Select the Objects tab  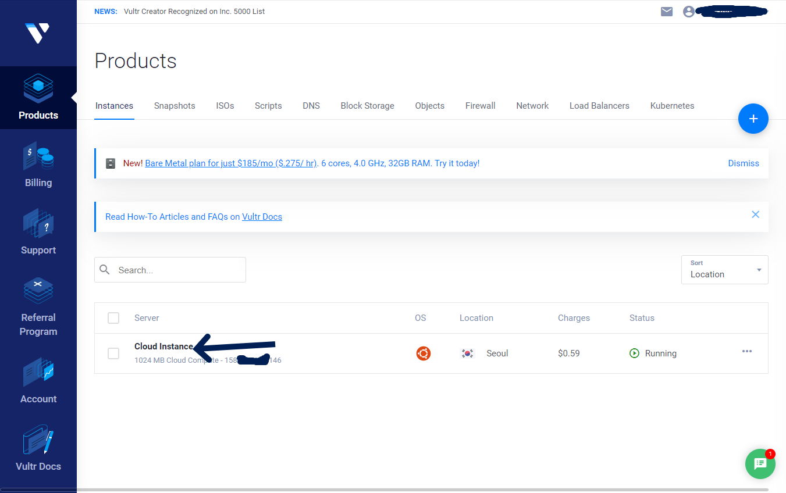click(430, 106)
